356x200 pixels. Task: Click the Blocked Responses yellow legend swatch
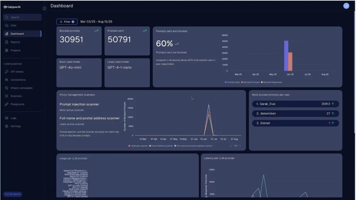click(262, 82)
